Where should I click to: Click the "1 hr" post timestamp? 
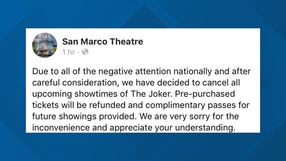68,52
